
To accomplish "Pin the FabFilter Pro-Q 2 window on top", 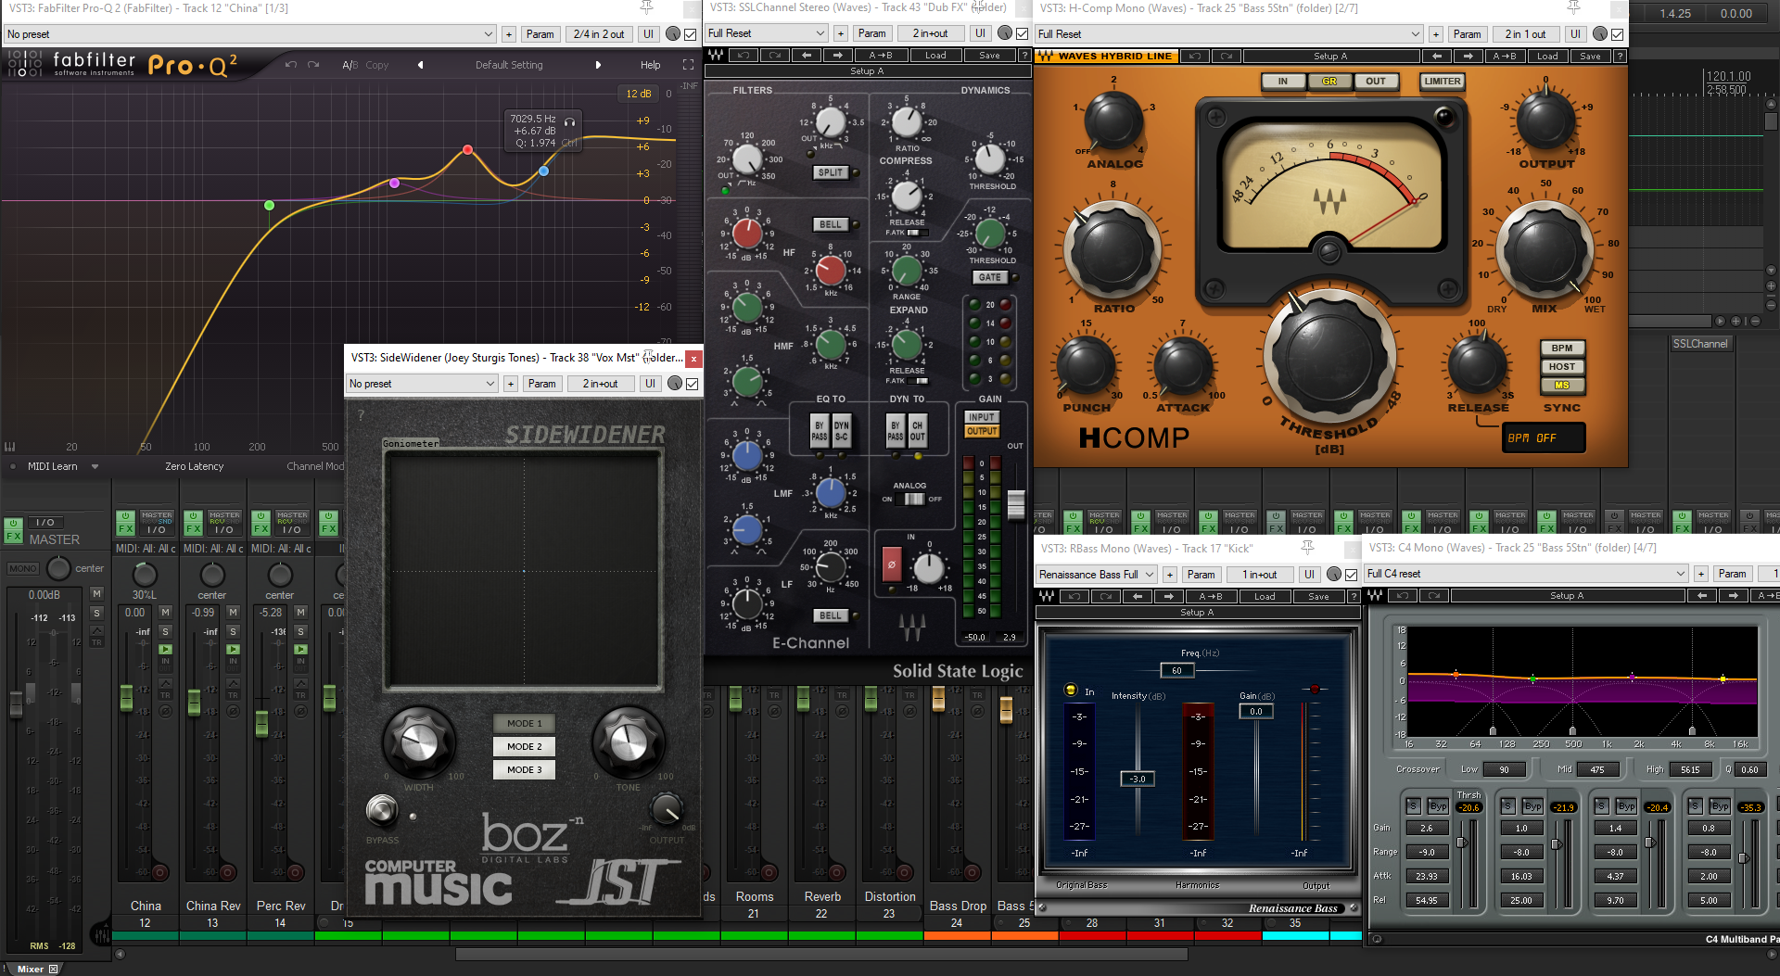I will [x=647, y=8].
